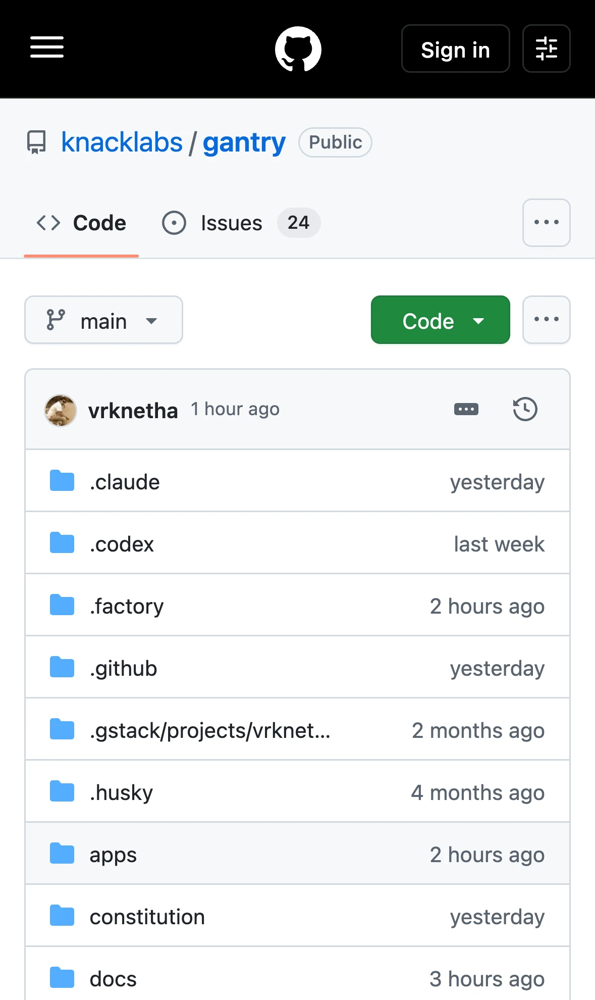The height and width of the screenshot is (1000, 595).
Task: Open the .claude folder
Action: (125, 482)
